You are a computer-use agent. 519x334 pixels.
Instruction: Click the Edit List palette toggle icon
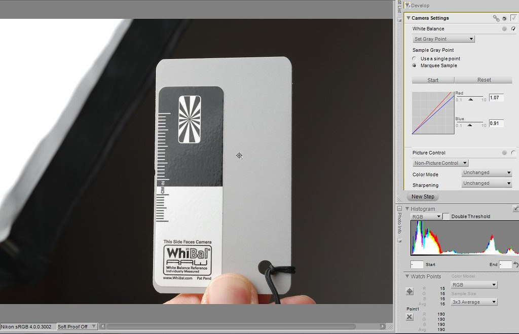(399, 20)
